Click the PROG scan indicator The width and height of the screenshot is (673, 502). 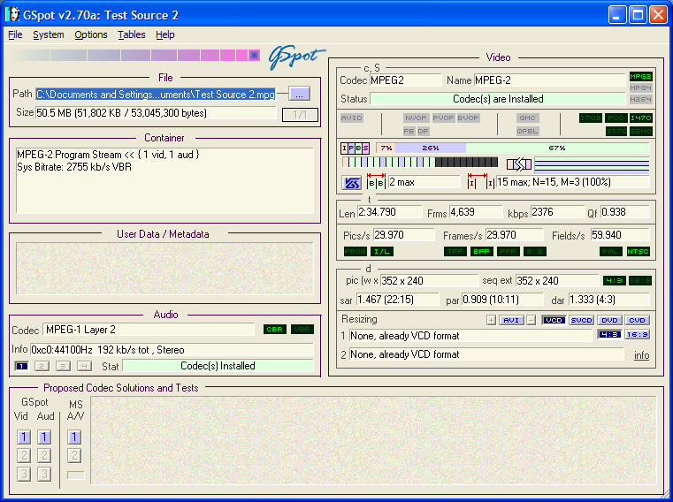coord(356,251)
